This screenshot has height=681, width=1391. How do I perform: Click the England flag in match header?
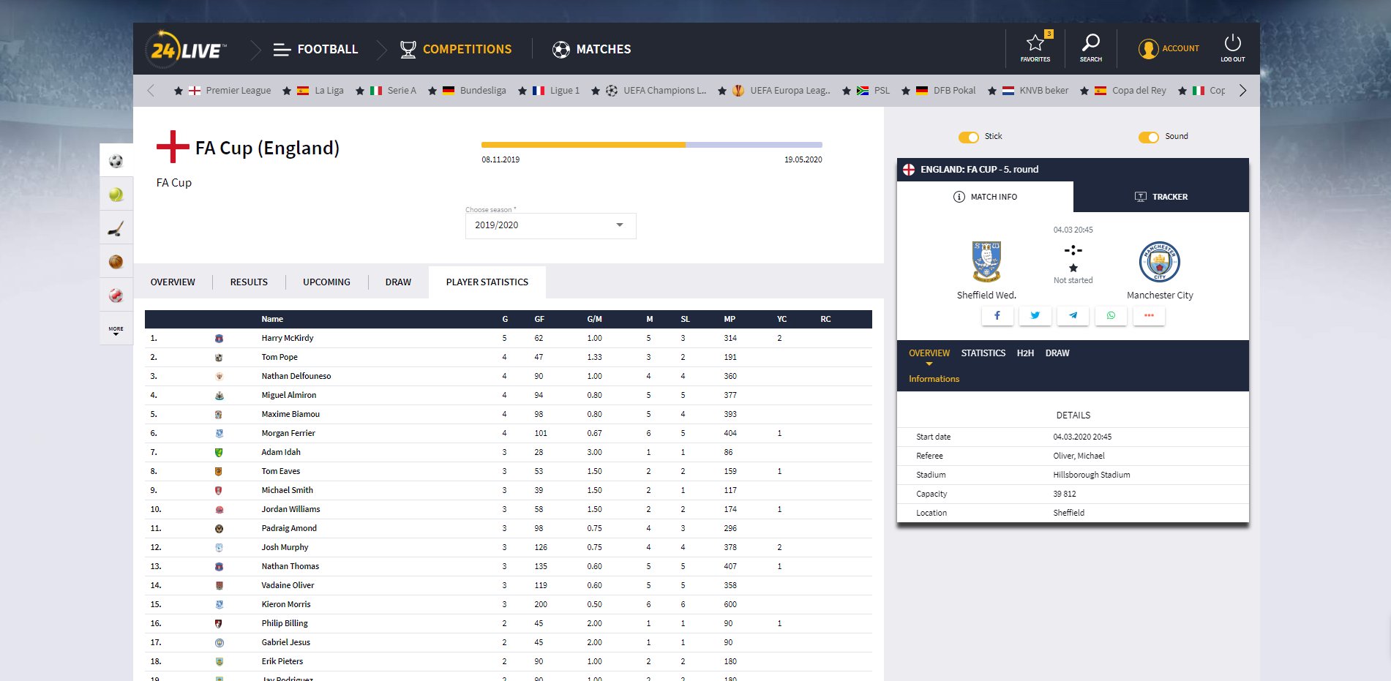(x=909, y=169)
